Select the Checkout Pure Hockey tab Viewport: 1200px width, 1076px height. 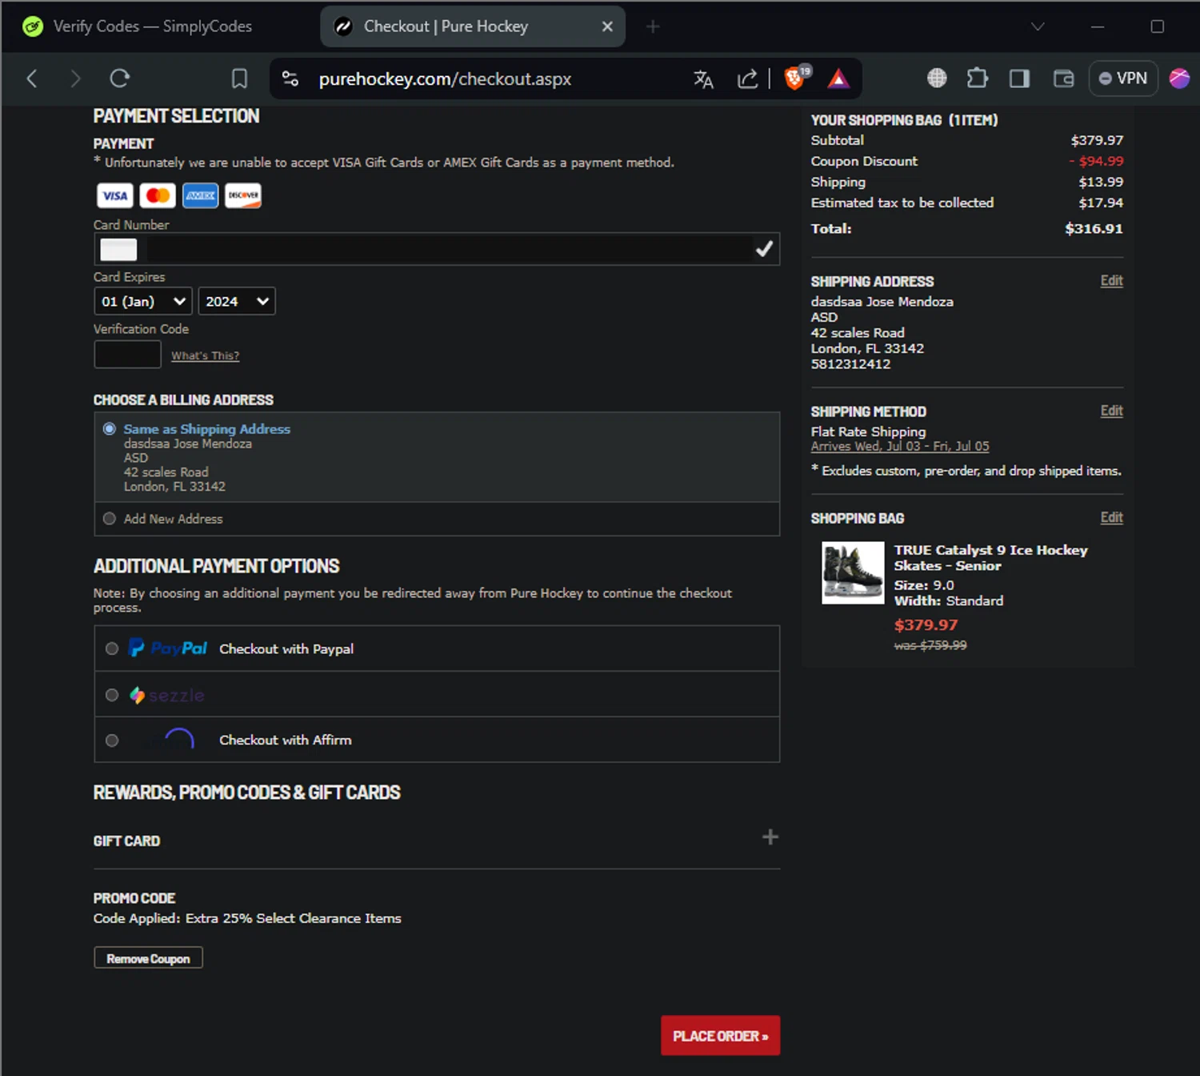(473, 26)
